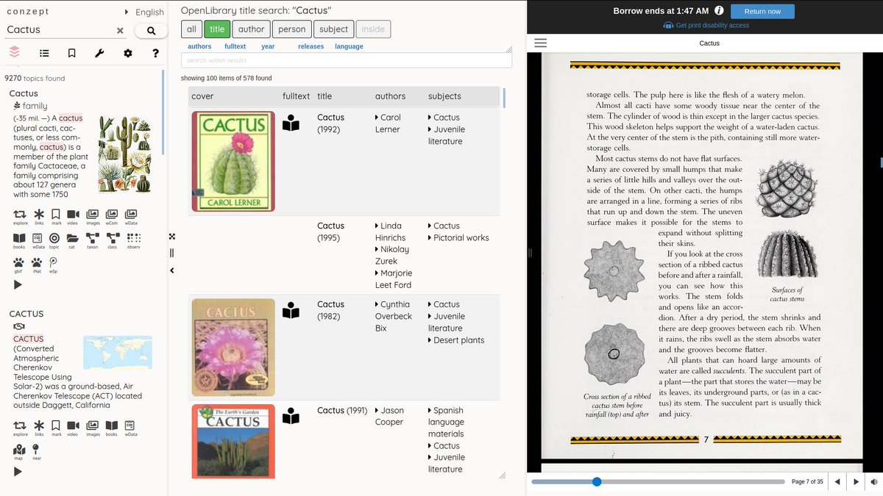Click the page position slider
Viewport: 883px width, 496px height.
(658, 482)
